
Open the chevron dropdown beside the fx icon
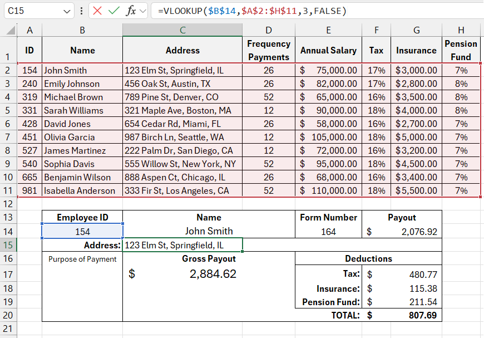(142, 11)
